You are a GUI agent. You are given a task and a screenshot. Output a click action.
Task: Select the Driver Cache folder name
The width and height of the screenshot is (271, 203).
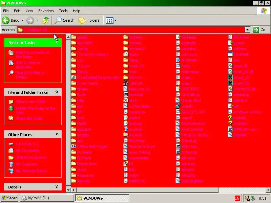click(87, 83)
